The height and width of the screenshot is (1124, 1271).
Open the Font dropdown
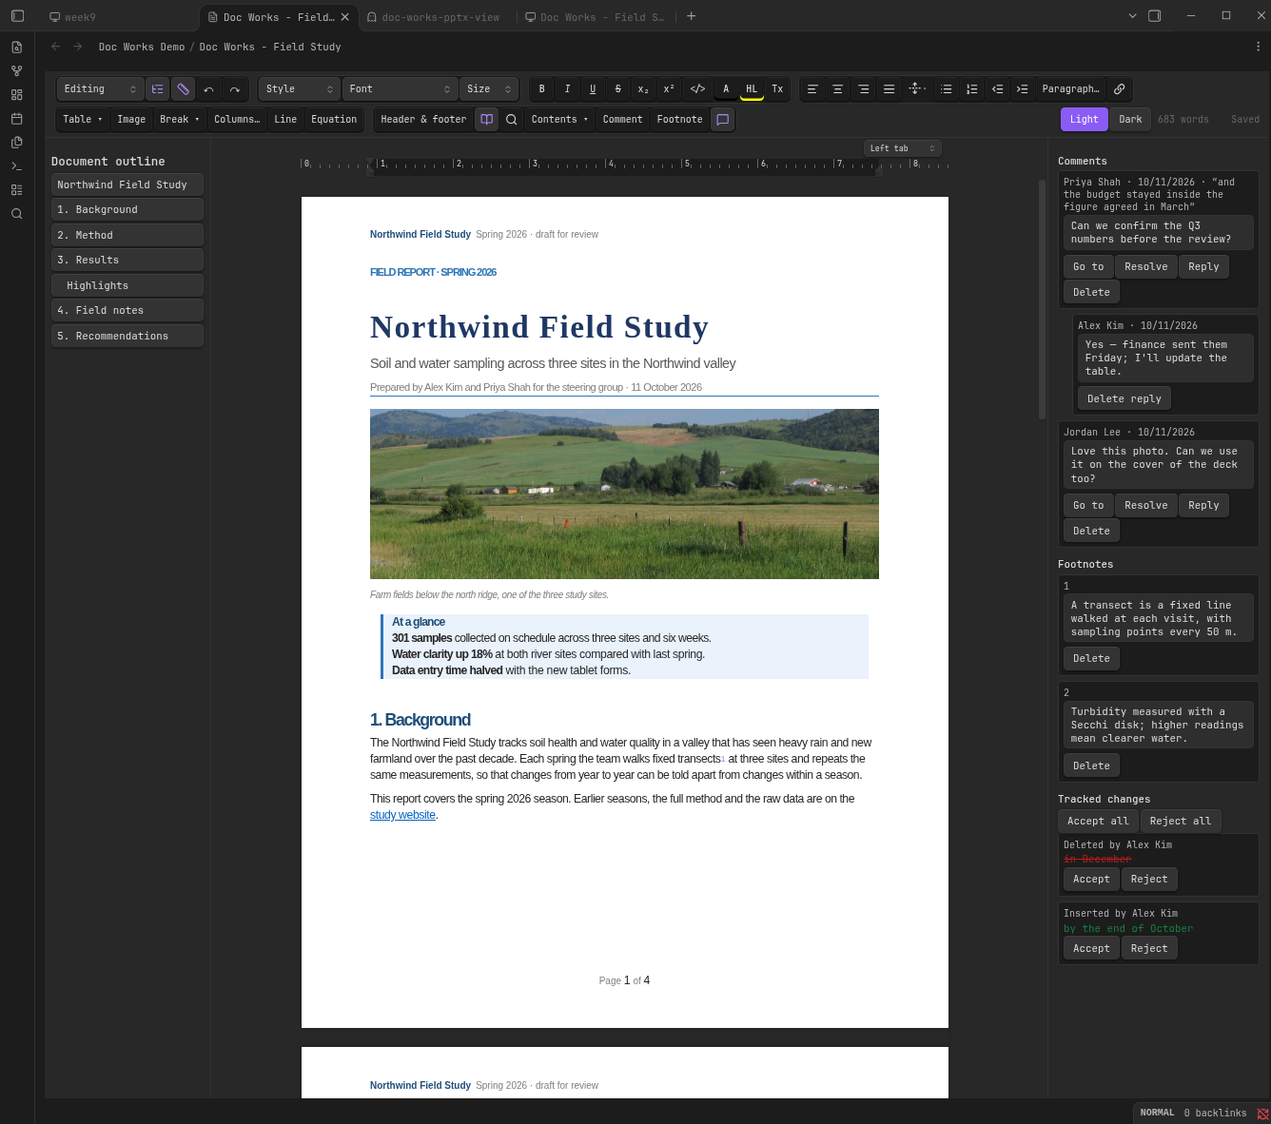click(400, 89)
